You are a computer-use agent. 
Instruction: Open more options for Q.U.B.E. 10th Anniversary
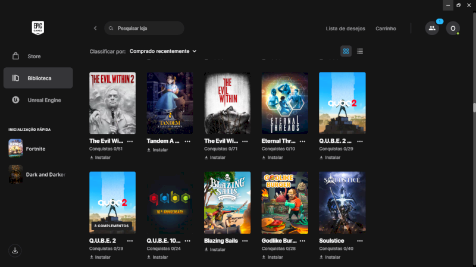pyautogui.click(x=187, y=241)
